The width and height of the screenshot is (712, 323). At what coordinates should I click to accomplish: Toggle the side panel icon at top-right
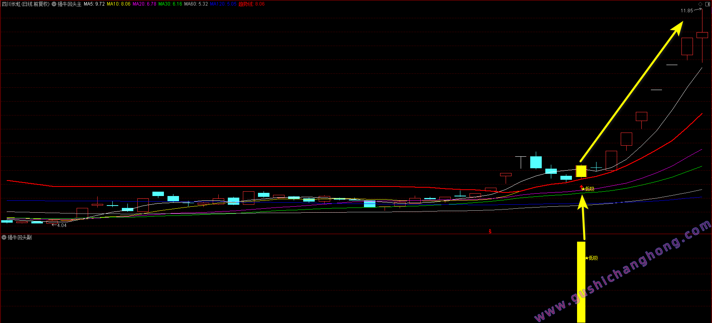(708, 4)
